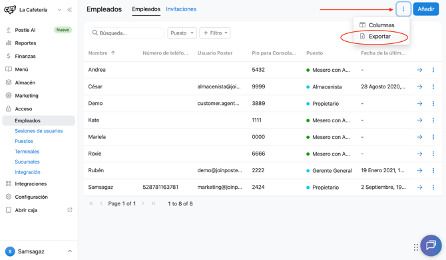The image size is (446, 260).
Task: Click the Abrir caja external-link icon
Action: tap(70, 210)
